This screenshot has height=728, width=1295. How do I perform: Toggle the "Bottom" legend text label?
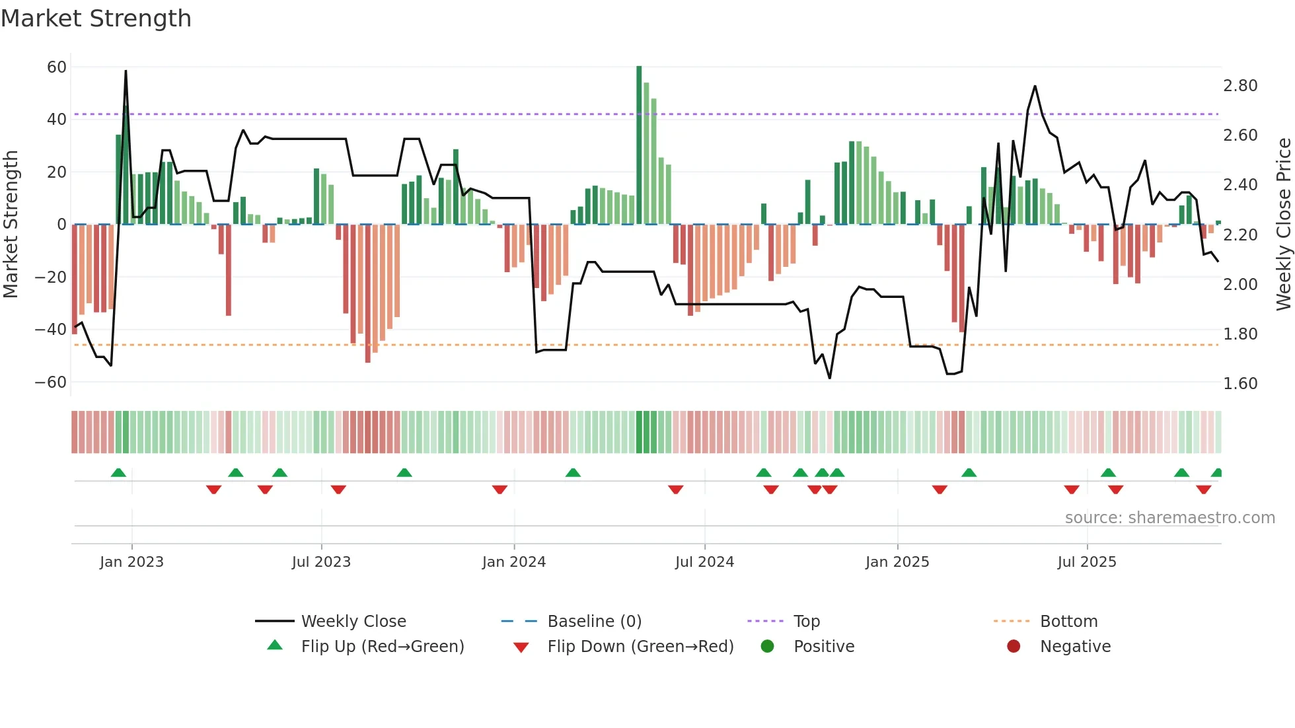click(x=1068, y=621)
